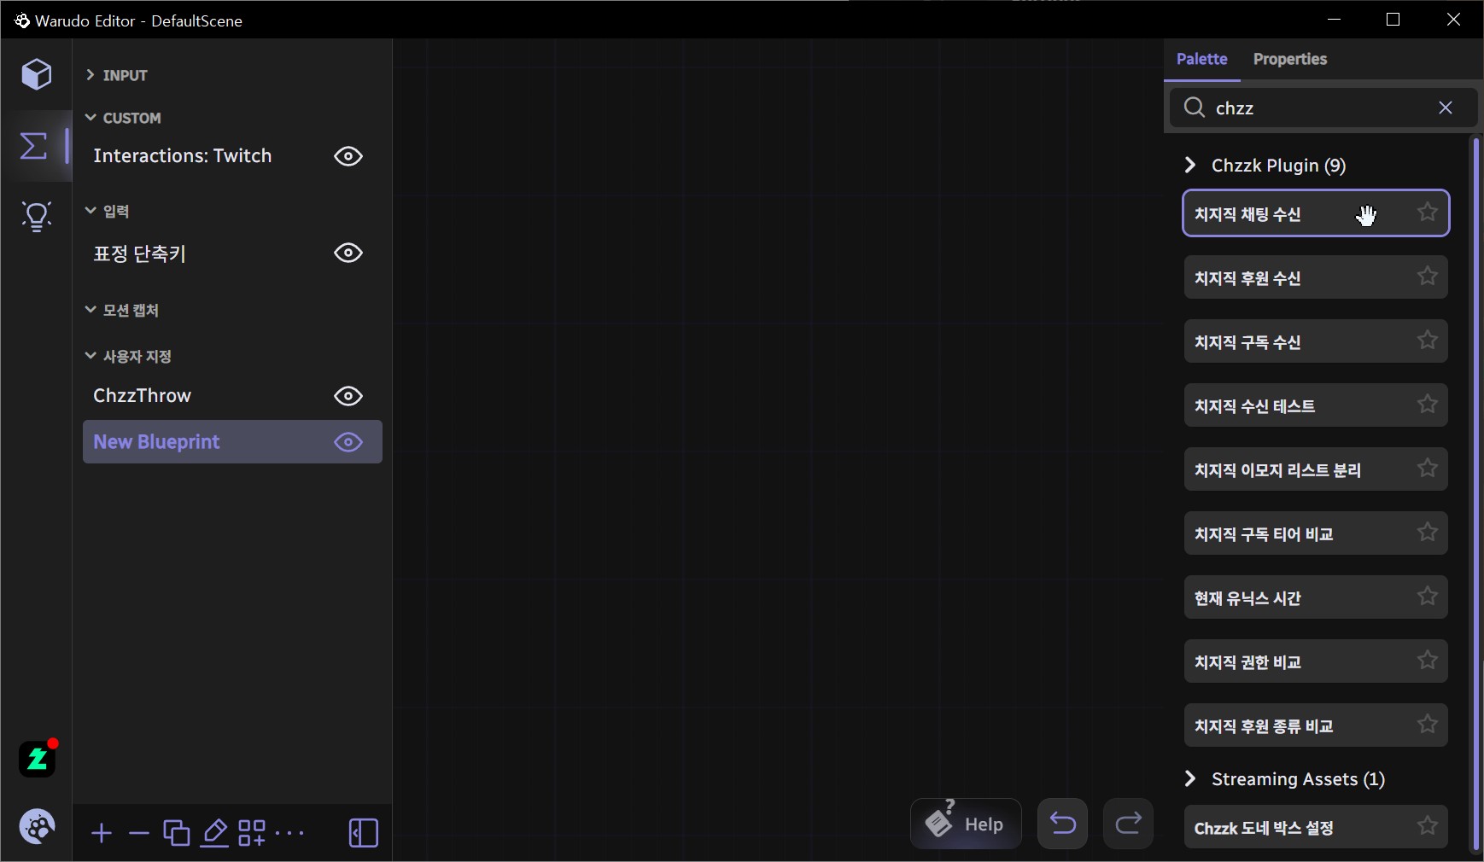Open the Help button
Screen dimensions: 1484x862
click(966, 824)
